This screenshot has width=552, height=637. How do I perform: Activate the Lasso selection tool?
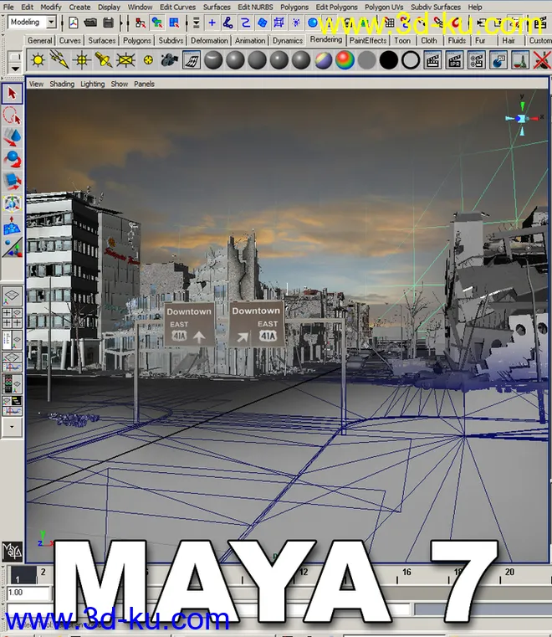(12, 116)
